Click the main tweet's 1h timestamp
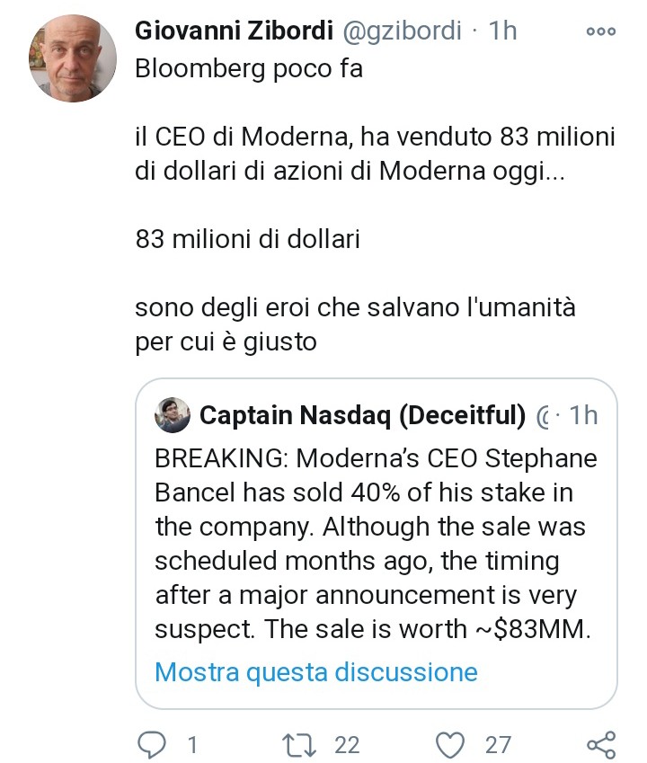 pos(503,31)
